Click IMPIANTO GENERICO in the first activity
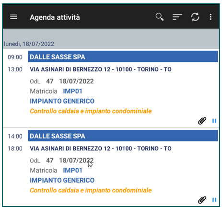The image size is (222, 208). pos(62,101)
